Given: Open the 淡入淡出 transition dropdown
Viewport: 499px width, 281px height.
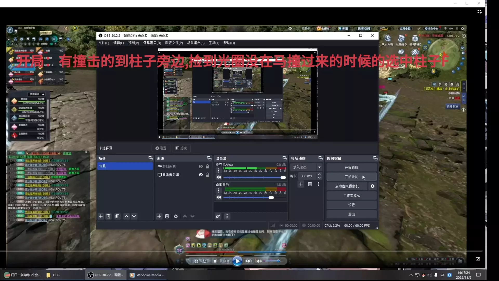Looking at the screenshot, I should pos(307,167).
